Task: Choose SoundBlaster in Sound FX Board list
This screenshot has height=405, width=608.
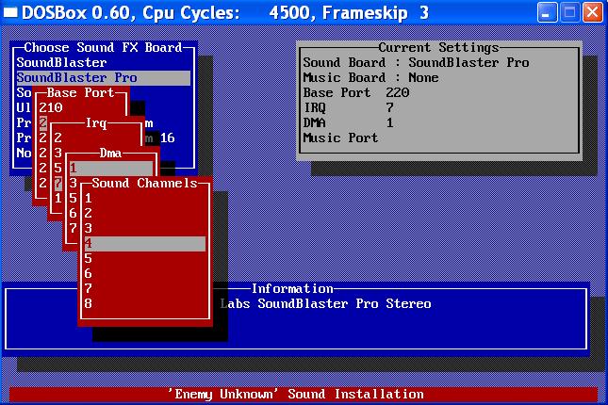Action: (x=103, y=63)
